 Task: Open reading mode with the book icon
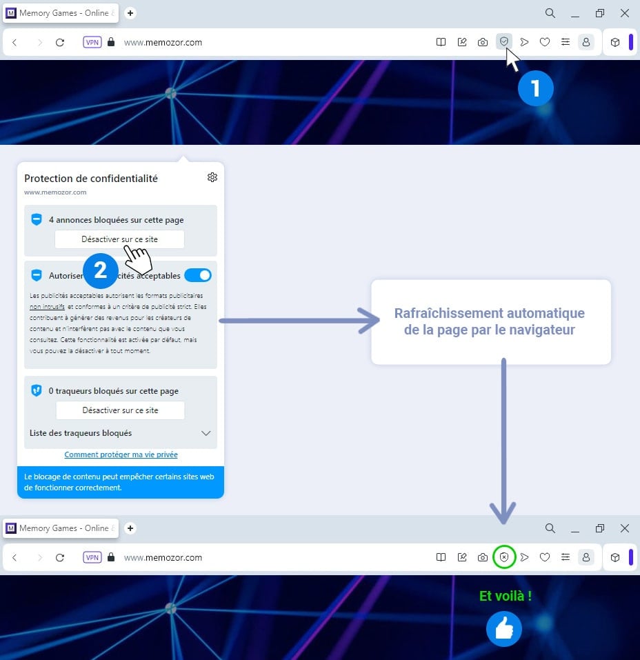[441, 41]
